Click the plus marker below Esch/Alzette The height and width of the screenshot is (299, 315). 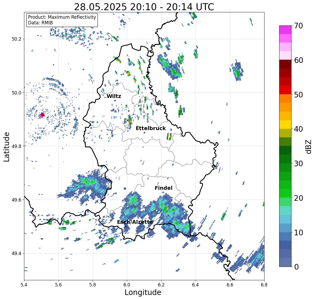tap(125, 226)
